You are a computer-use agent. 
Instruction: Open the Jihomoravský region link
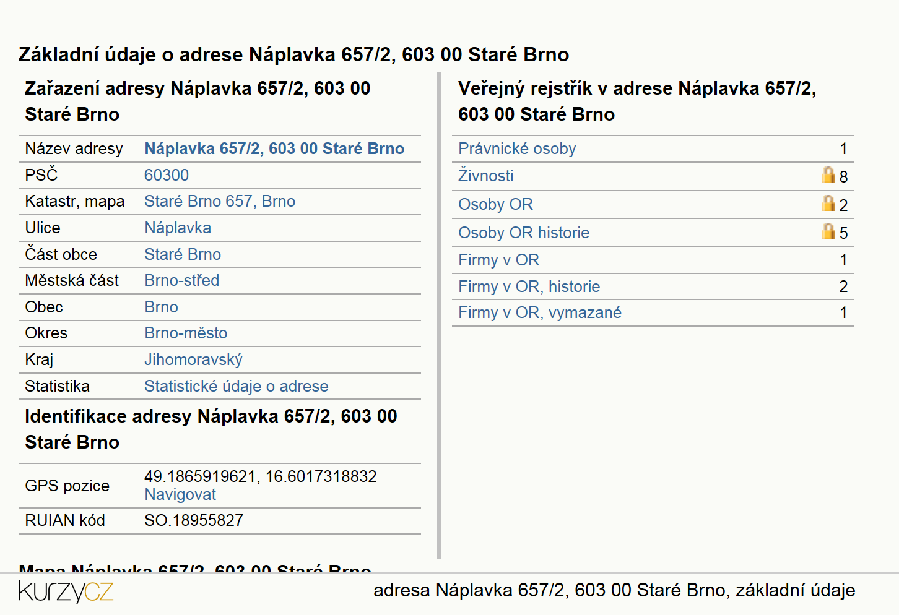coord(193,359)
